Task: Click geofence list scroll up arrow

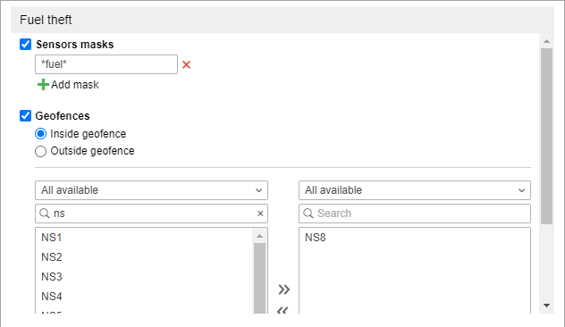Action: [x=259, y=236]
